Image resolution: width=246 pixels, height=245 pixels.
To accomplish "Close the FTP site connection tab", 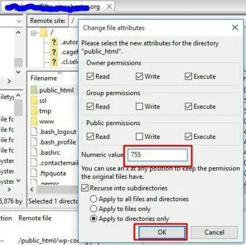I will pos(109,7).
